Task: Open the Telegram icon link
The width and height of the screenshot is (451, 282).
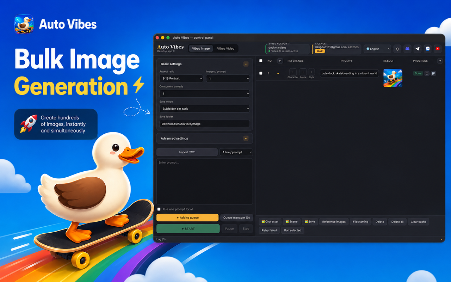Action: [x=418, y=49]
